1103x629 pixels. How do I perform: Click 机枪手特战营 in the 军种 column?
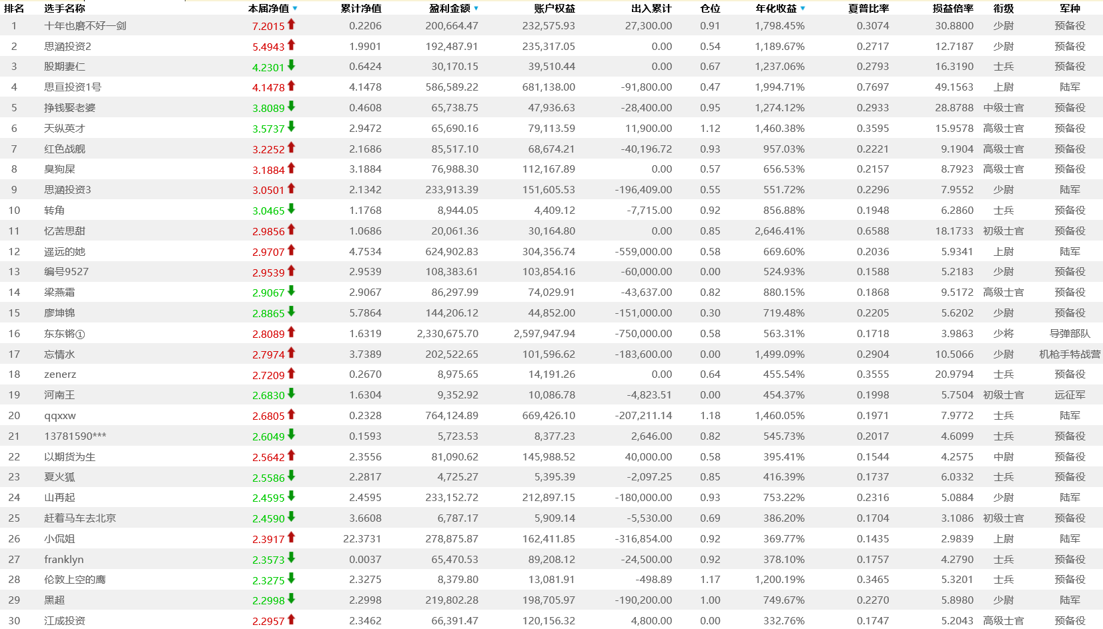(x=1070, y=354)
